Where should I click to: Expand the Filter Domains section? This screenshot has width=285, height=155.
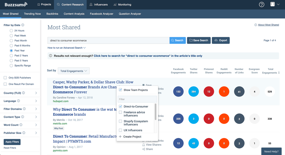coord(36,109)
